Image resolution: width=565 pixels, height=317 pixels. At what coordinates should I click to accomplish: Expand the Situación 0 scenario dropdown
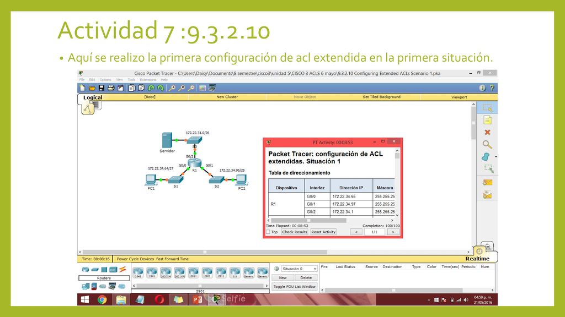coord(299,269)
